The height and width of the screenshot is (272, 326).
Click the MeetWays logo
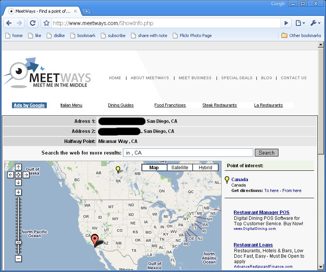(x=48, y=73)
